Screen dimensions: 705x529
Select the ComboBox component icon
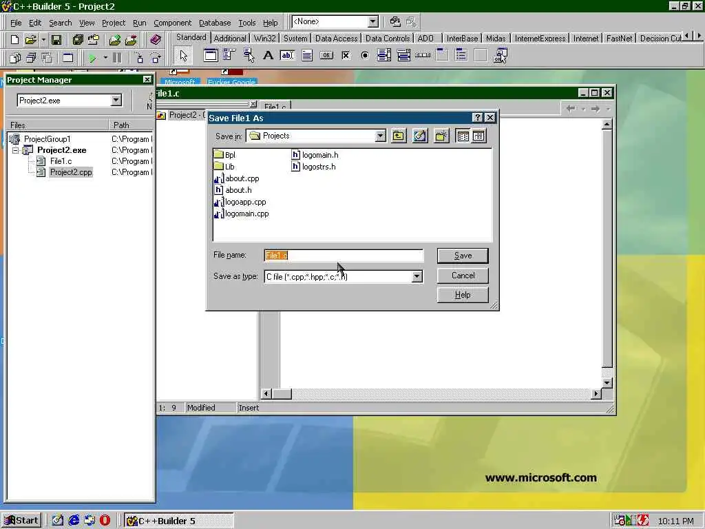[403, 55]
